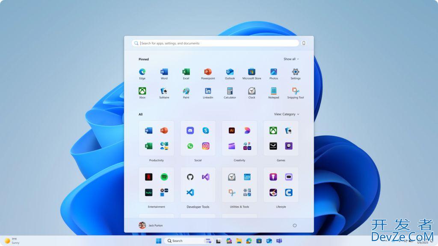Open the weather widget on taskbar

point(12,241)
